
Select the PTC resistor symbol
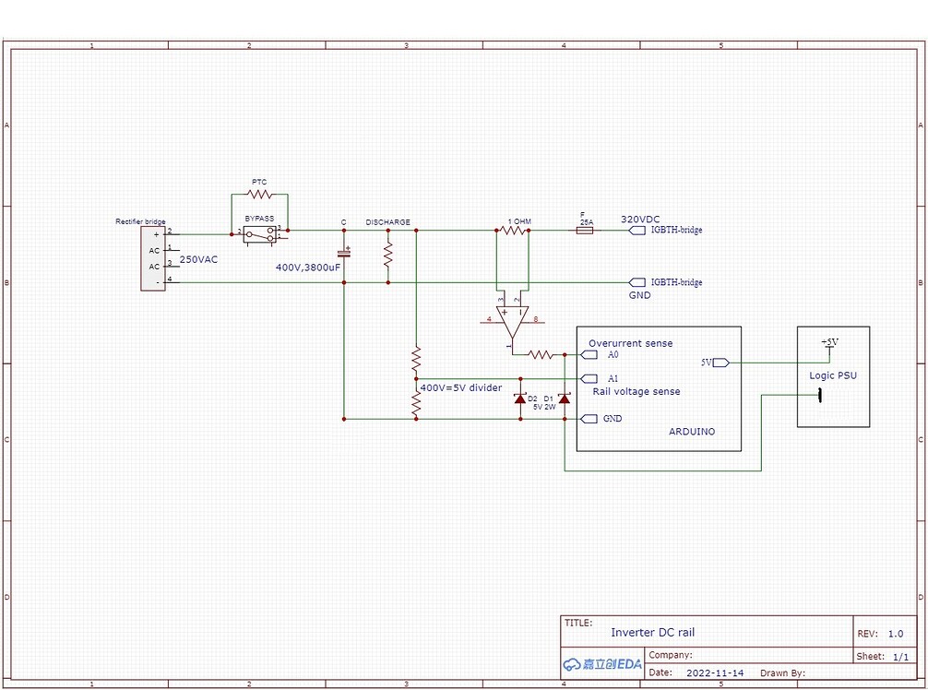(258, 195)
